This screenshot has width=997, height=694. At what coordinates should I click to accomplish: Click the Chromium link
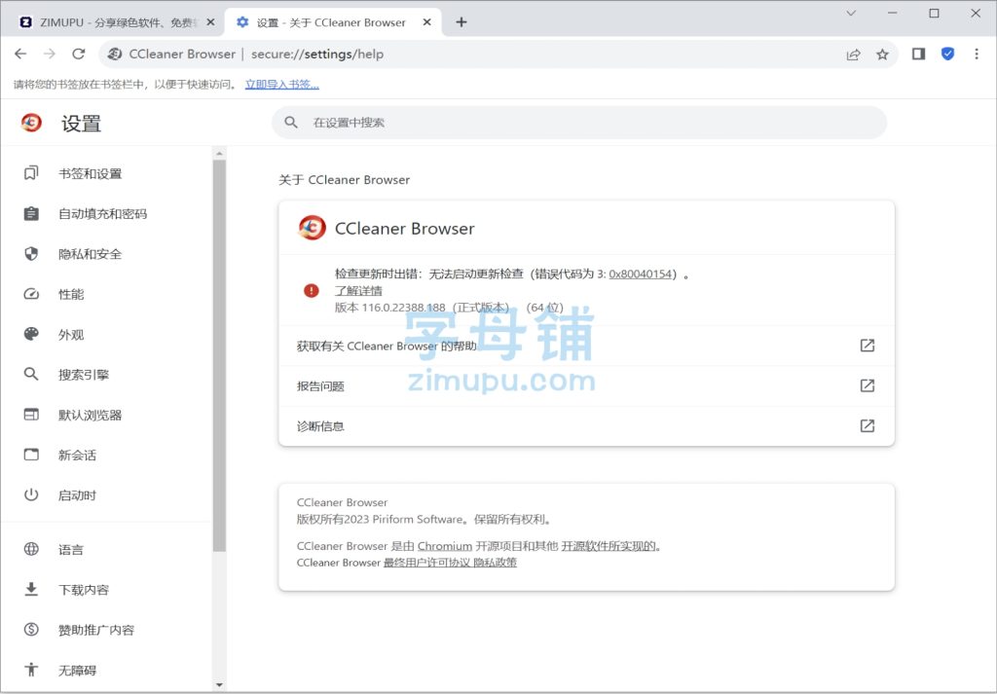pos(444,546)
